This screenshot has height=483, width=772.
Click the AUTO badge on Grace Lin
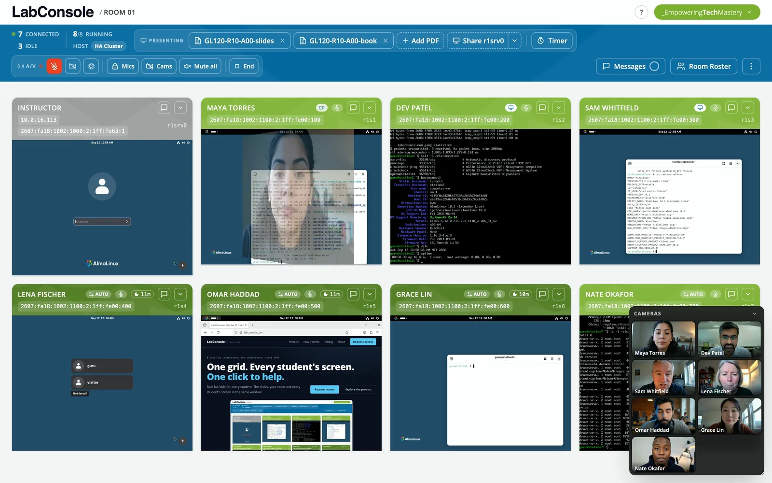pyautogui.click(x=477, y=294)
